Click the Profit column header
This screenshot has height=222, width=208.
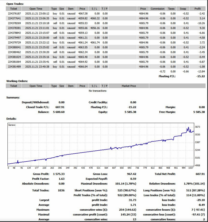click(198, 9)
